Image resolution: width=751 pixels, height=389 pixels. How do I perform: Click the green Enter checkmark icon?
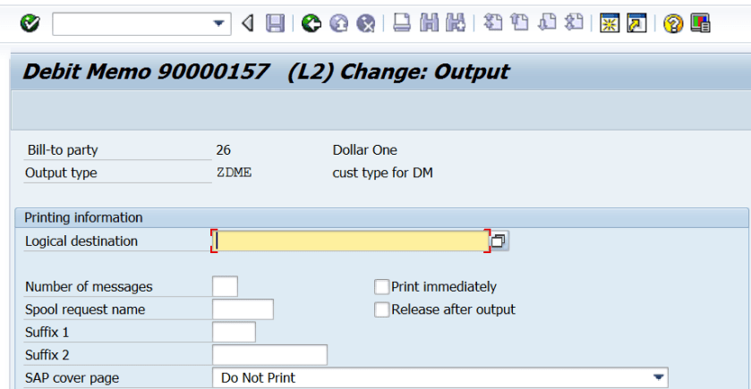pyautogui.click(x=30, y=23)
